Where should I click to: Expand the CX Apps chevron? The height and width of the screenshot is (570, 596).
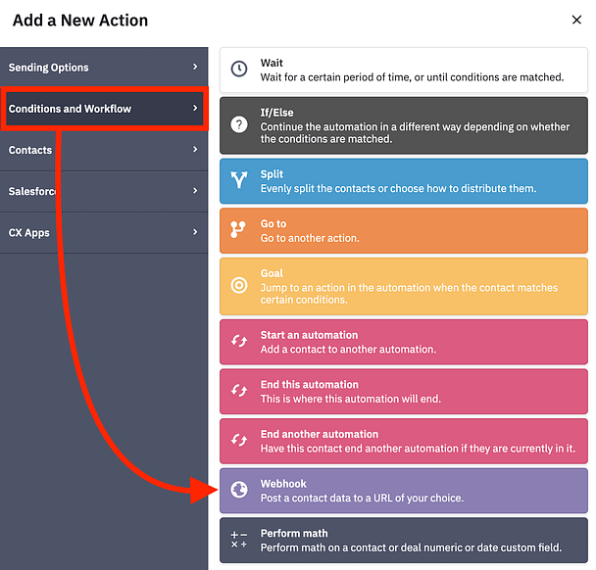(195, 232)
